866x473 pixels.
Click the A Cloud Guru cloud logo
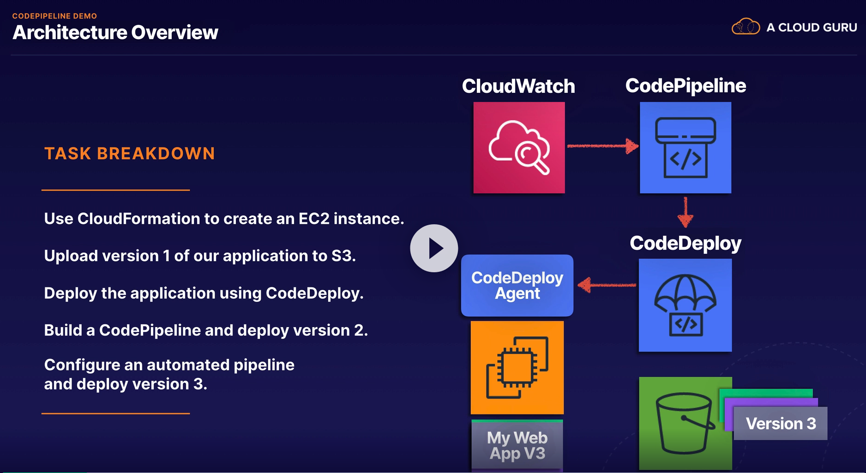tap(746, 27)
